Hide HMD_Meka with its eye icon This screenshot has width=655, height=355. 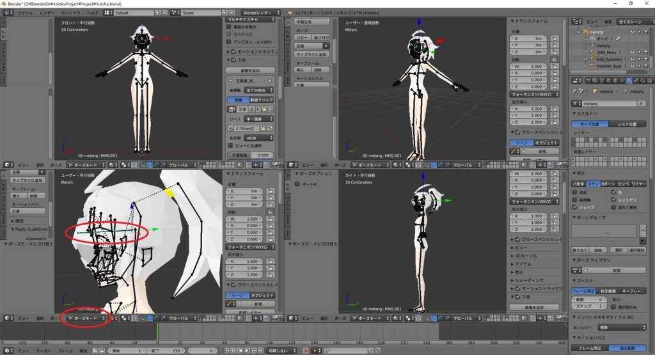pyautogui.click(x=633, y=52)
